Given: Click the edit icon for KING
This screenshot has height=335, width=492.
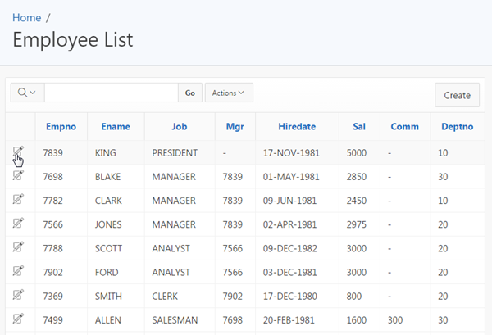Looking at the screenshot, I should (x=18, y=152).
